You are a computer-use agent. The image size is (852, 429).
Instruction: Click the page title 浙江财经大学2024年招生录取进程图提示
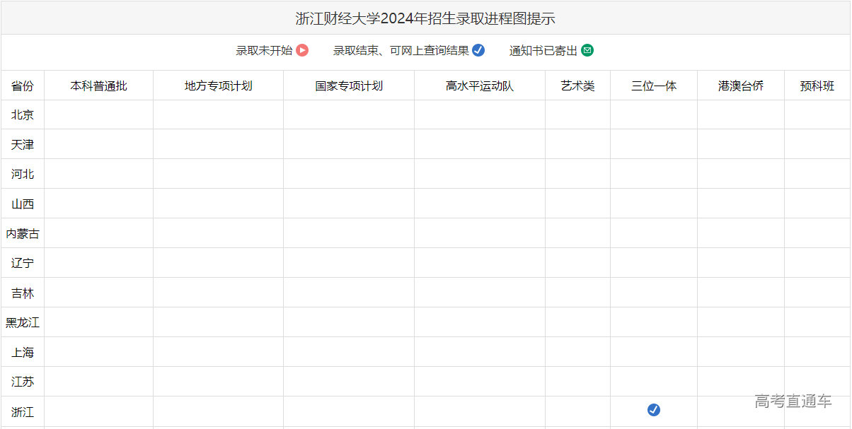425,18
